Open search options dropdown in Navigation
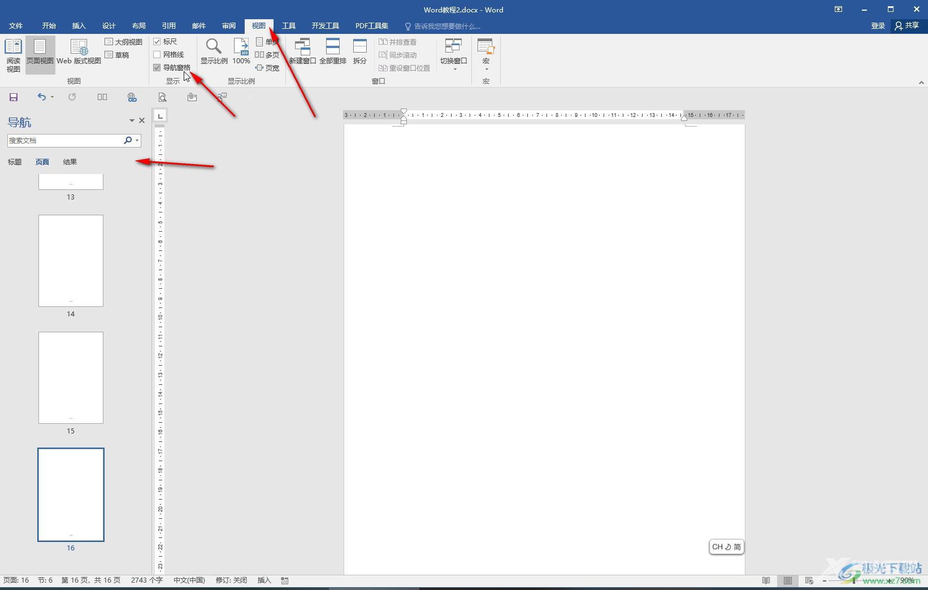Screen dimensions: 928x590 (137, 140)
